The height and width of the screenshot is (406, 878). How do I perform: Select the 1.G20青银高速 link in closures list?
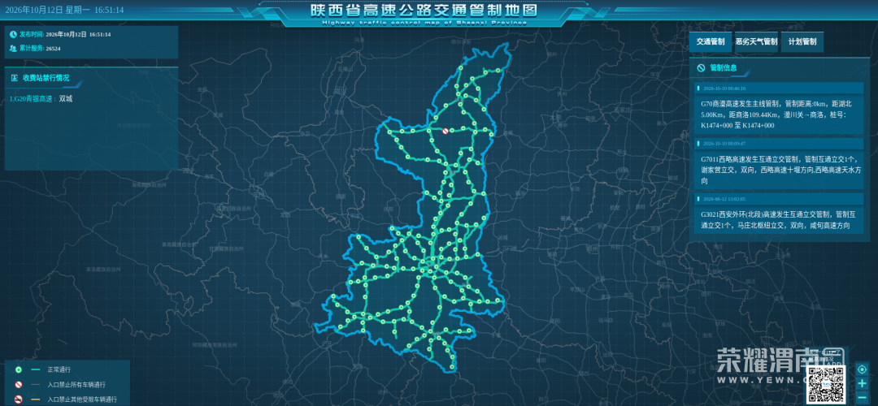32,99
